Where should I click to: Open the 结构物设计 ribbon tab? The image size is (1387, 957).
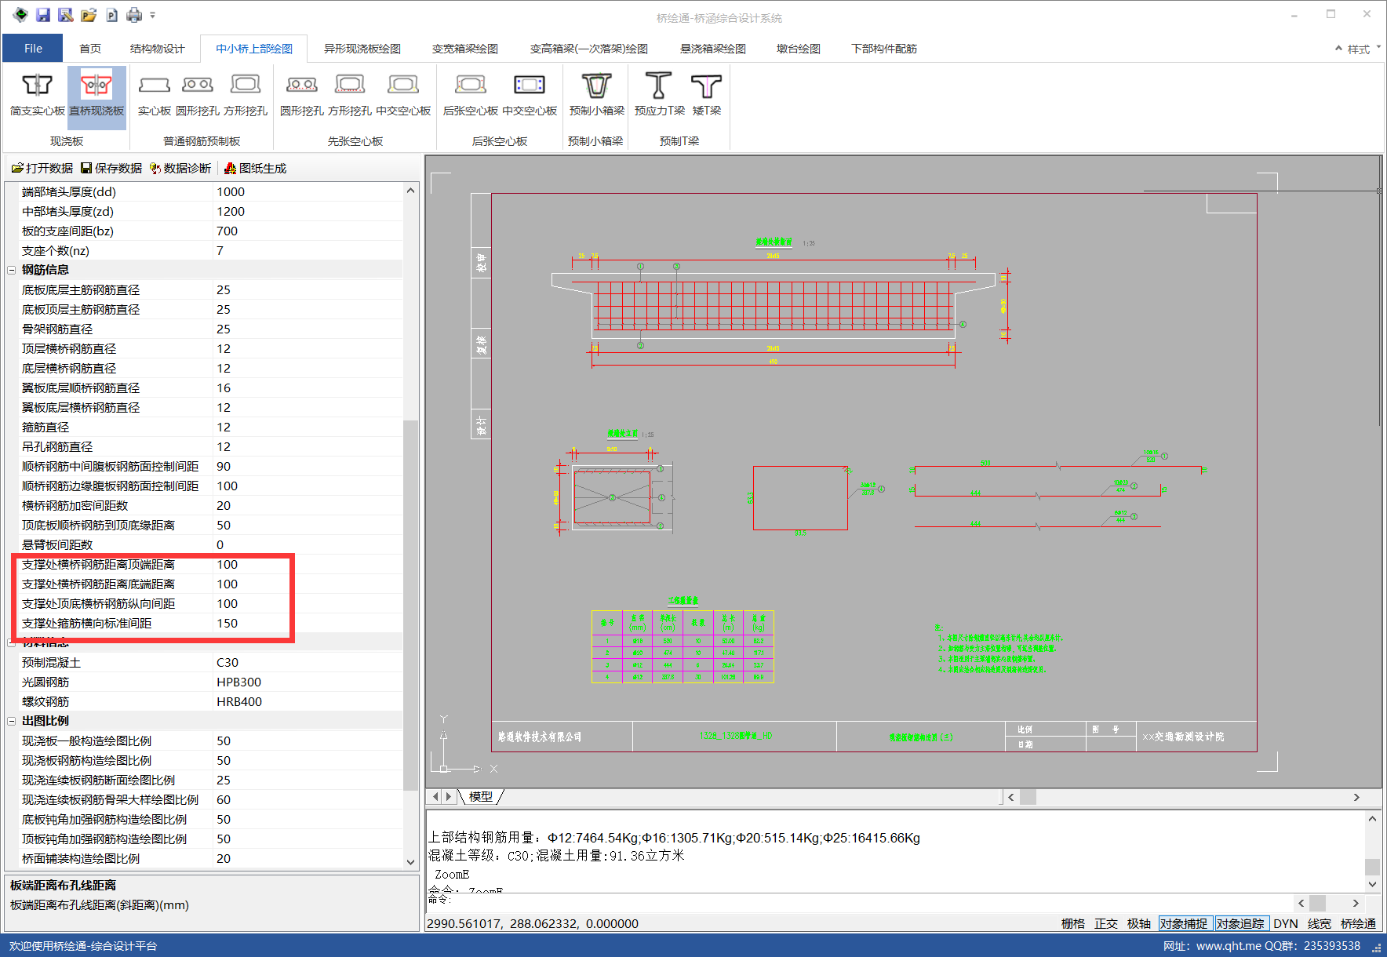157,49
